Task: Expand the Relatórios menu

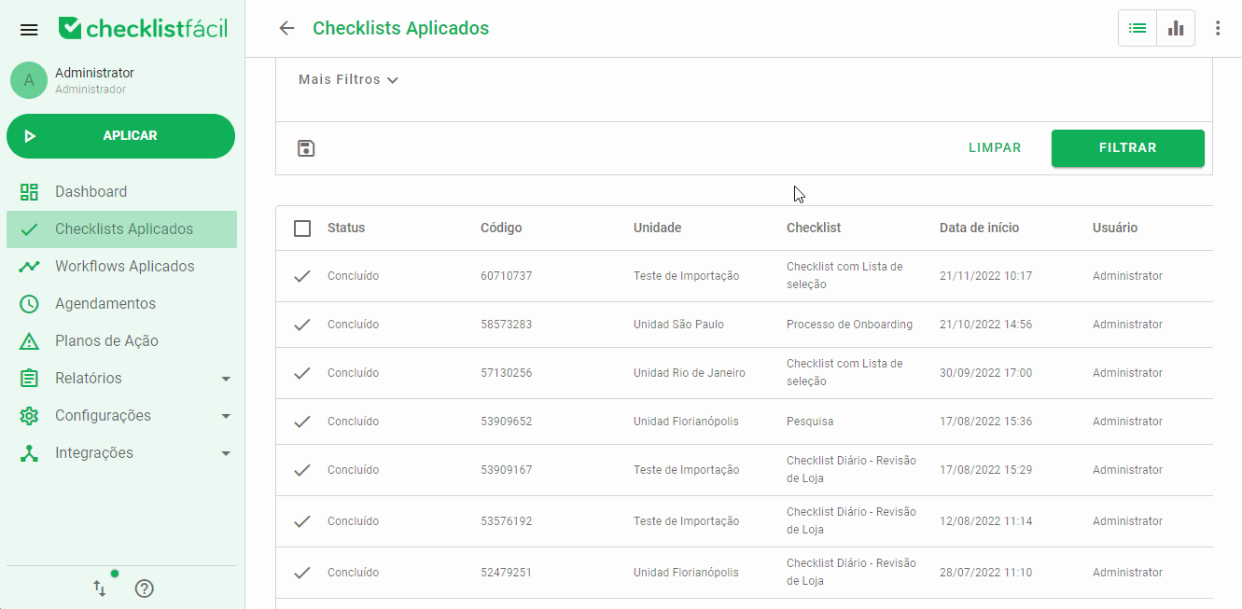Action: click(x=98, y=378)
